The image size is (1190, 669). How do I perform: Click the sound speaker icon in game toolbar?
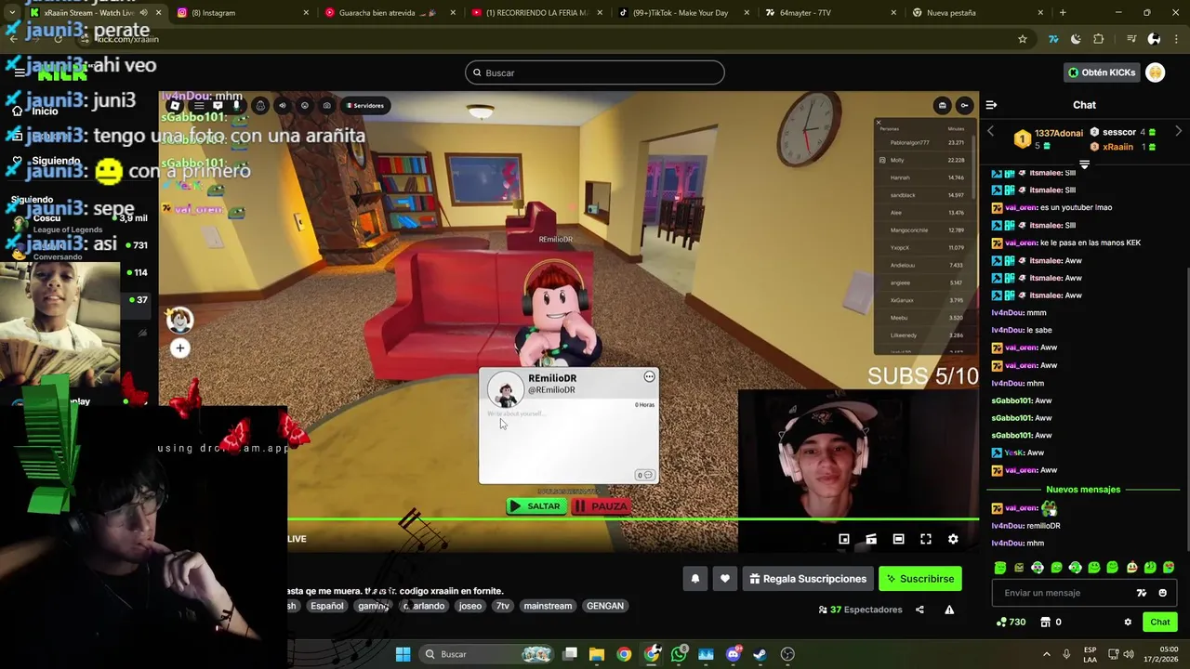[283, 106]
